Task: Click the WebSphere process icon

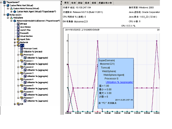Action: [x=11, y=18]
